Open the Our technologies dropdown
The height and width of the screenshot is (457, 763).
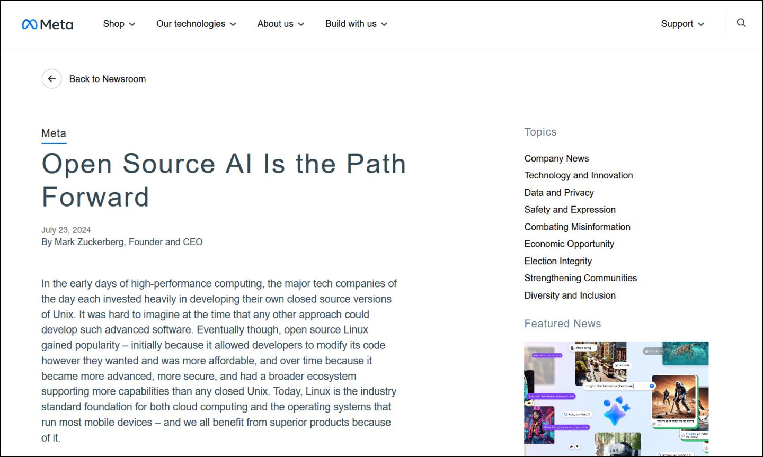tap(196, 24)
